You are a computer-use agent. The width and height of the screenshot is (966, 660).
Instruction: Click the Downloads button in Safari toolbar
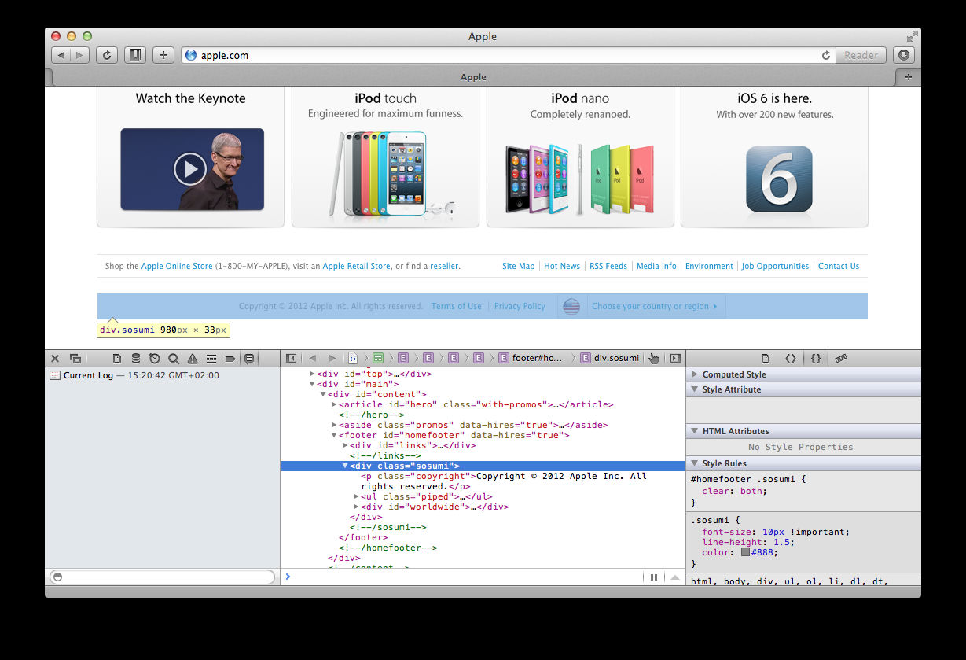pyautogui.click(x=904, y=55)
